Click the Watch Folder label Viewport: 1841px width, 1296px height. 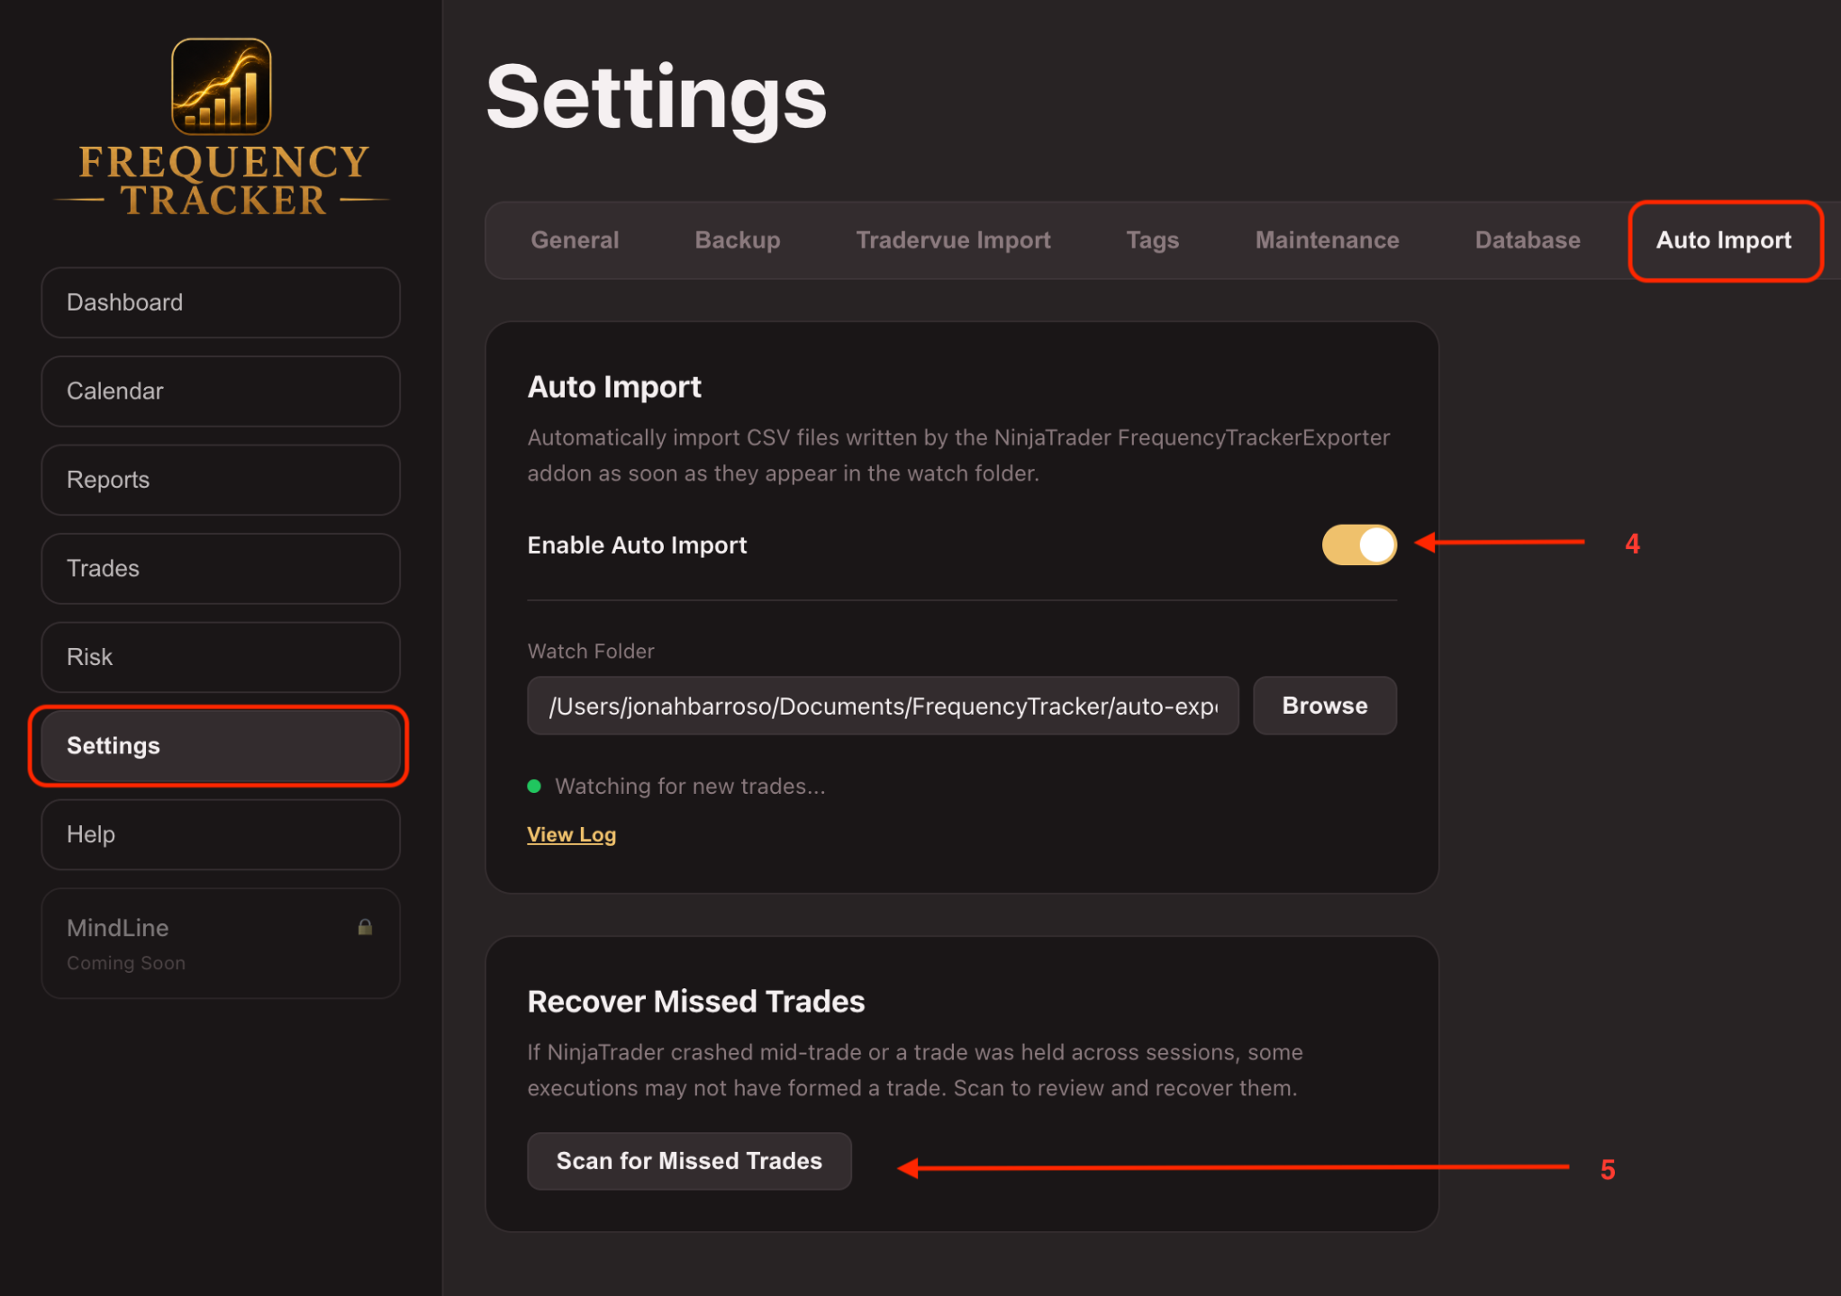click(591, 651)
